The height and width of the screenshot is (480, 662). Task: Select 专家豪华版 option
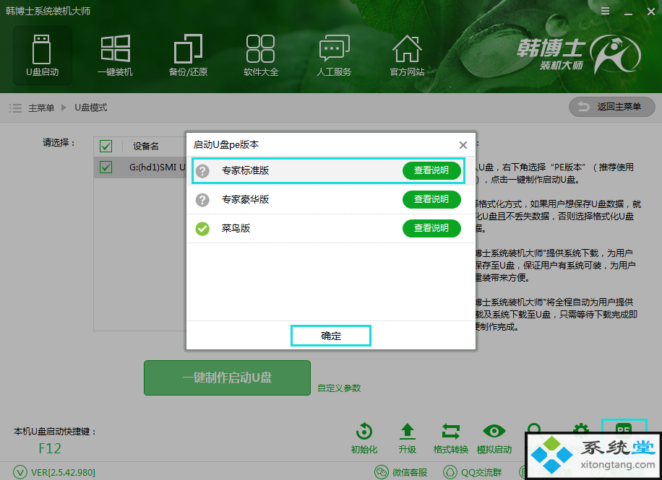331,199
